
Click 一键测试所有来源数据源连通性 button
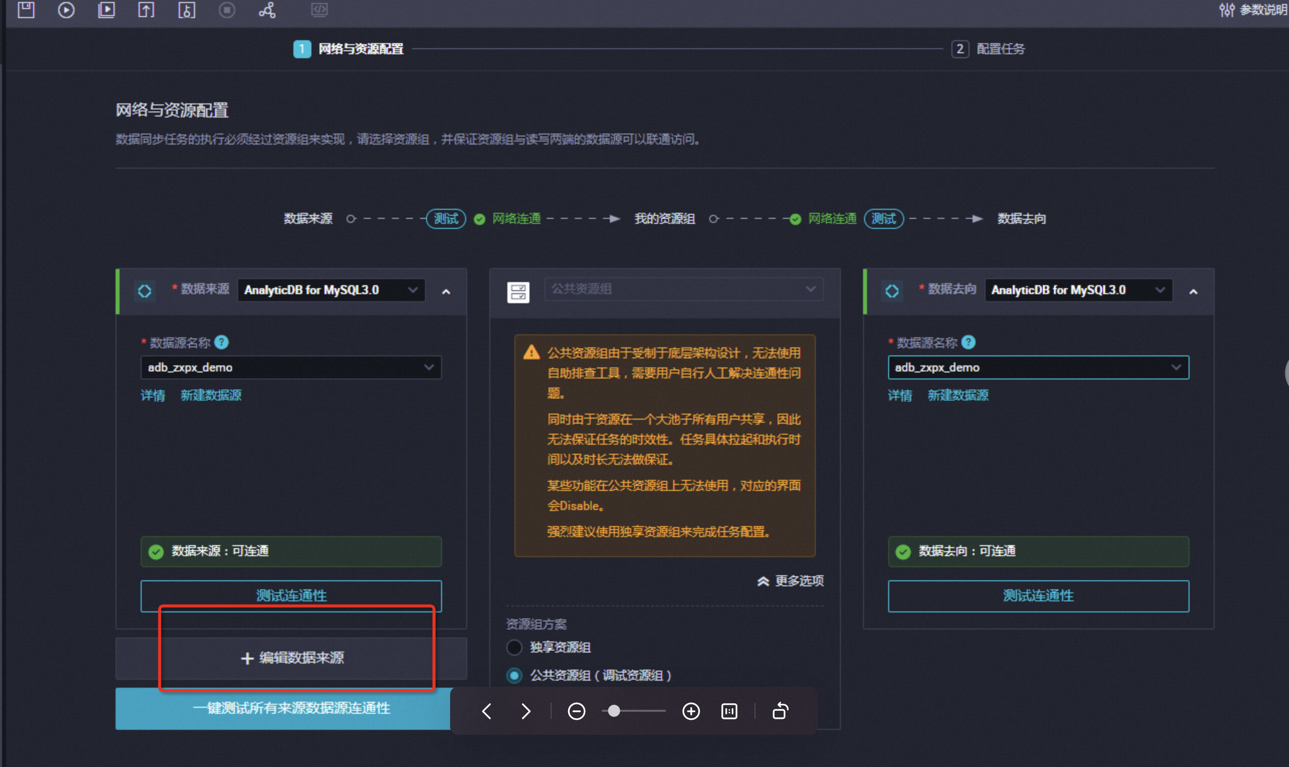click(283, 708)
